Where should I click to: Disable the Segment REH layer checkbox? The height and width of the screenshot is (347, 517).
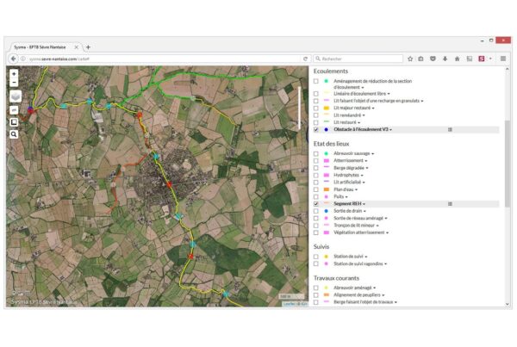[x=316, y=204]
